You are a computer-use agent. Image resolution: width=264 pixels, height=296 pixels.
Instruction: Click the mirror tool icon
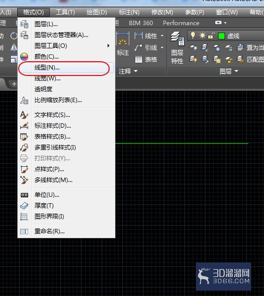[14, 47]
